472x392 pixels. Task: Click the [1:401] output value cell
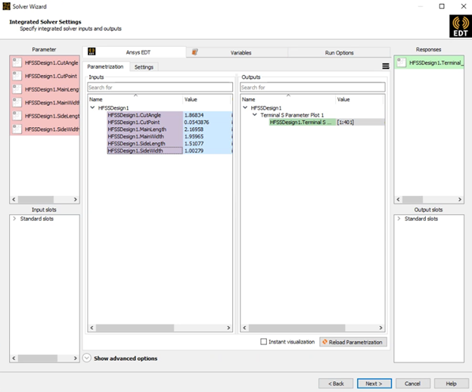coord(360,123)
